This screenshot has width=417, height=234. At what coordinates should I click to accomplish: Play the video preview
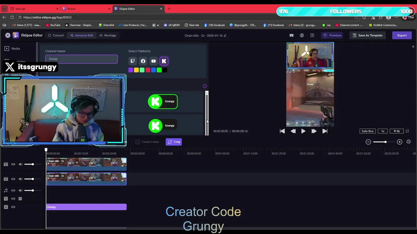303,131
